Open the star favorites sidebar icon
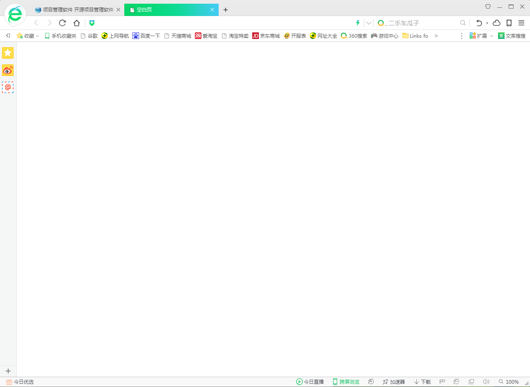Image resolution: width=530 pixels, height=387 pixels. coord(8,53)
